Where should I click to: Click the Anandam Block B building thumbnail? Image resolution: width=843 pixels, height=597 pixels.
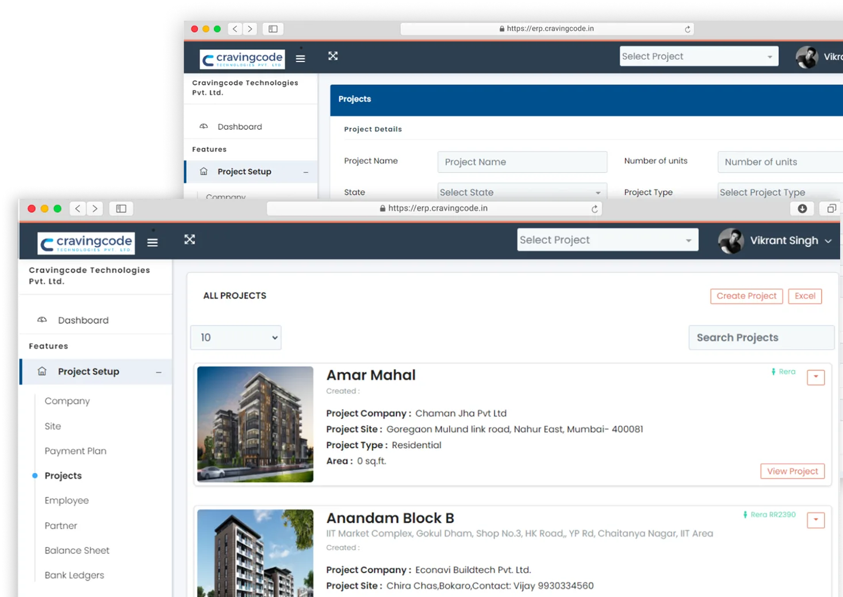tap(255, 553)
